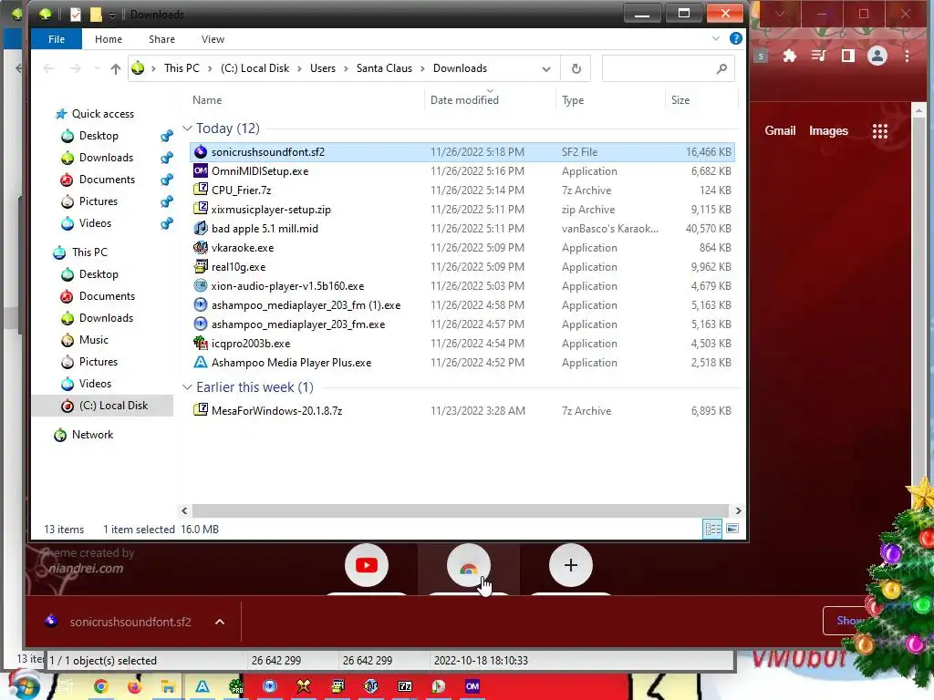
Task: Select the 'bad apple 5.1 mill.mid' icon
Action: [x=201, y=228]
